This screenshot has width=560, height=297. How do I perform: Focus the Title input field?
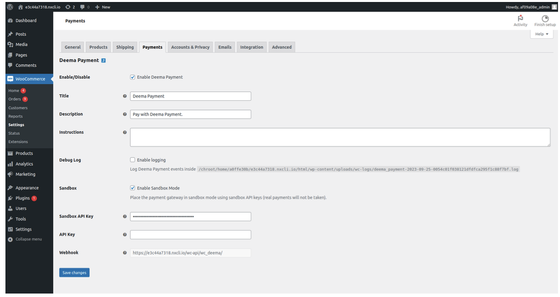[190, 96]
